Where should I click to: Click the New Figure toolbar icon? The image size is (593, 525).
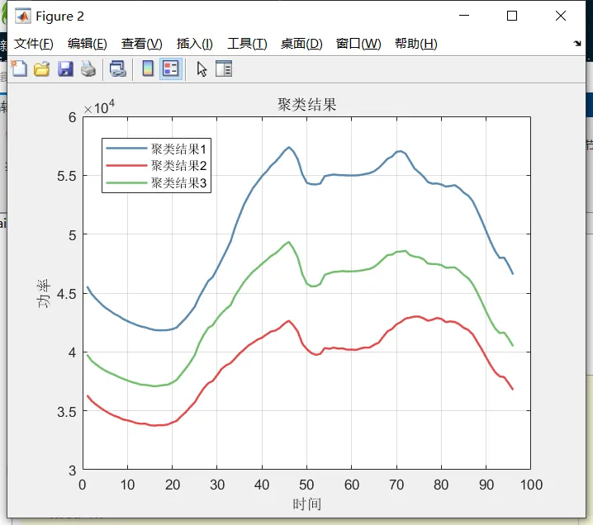tap(19, 69)
